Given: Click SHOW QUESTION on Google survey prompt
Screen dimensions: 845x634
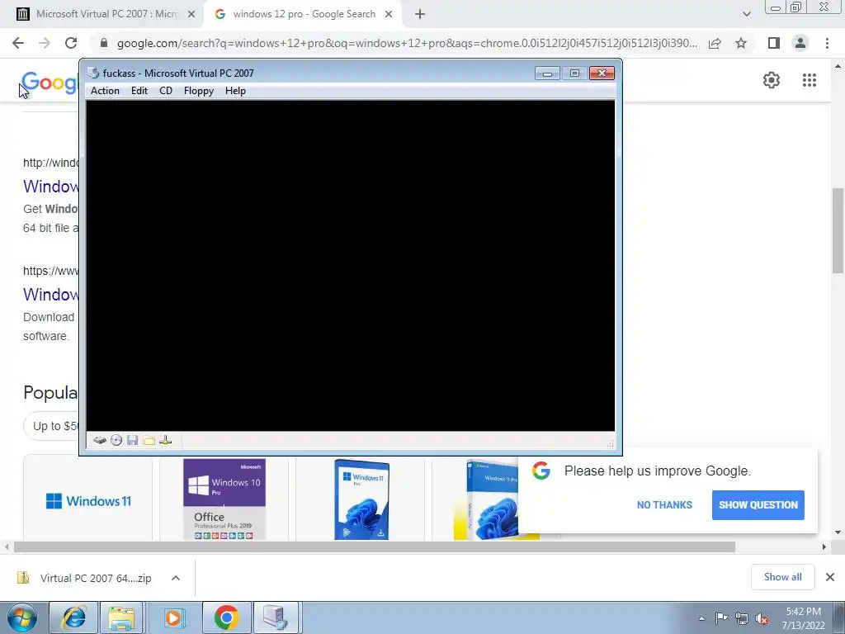Looking at the screenshot, I should (758, 505).
